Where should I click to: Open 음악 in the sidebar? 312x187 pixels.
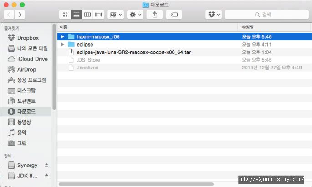[26, 132]
